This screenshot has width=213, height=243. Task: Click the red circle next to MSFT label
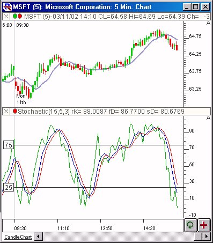click(20, 17)
